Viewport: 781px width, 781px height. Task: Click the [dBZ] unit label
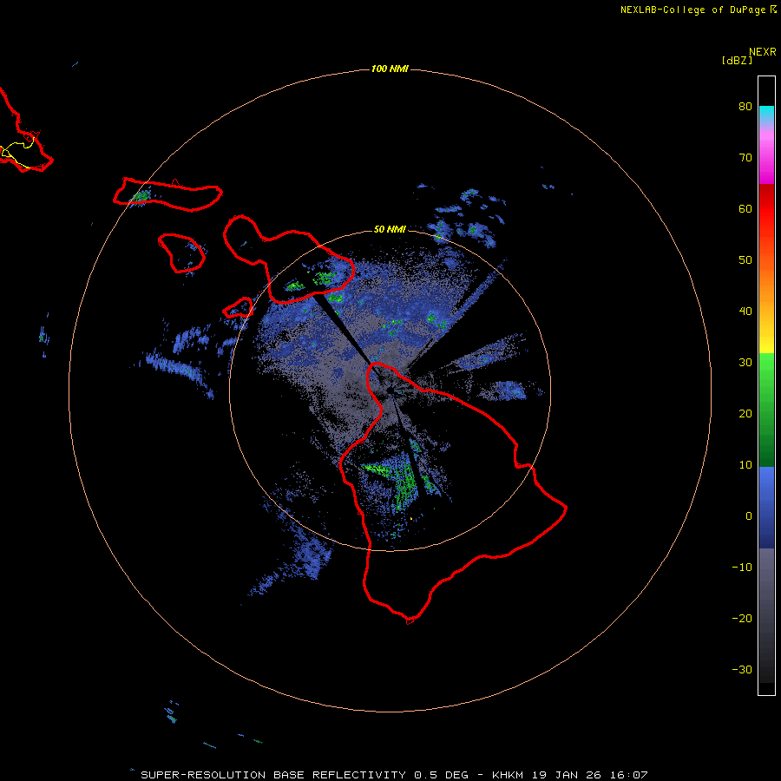(737, 61)
